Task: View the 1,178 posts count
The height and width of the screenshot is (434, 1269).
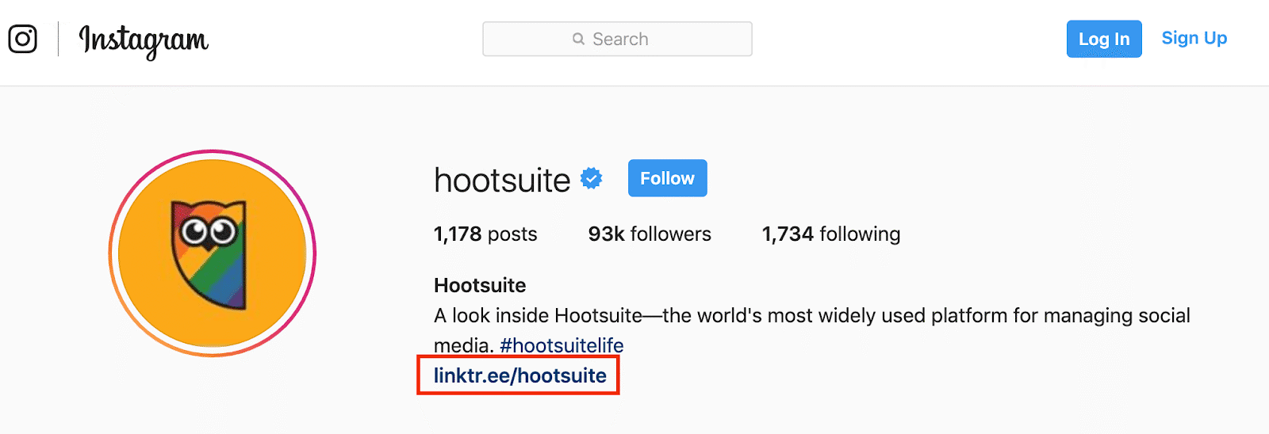Action: point(485,234)
